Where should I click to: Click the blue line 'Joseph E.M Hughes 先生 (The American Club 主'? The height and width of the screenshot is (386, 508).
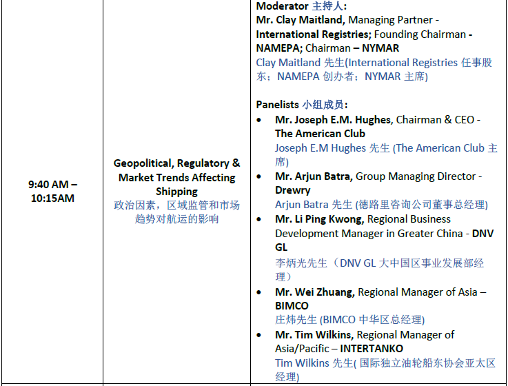click(x=386, y=148)
